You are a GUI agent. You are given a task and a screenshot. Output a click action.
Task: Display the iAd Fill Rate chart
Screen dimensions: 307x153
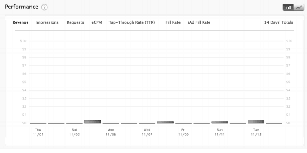click(x=199, y=22)
